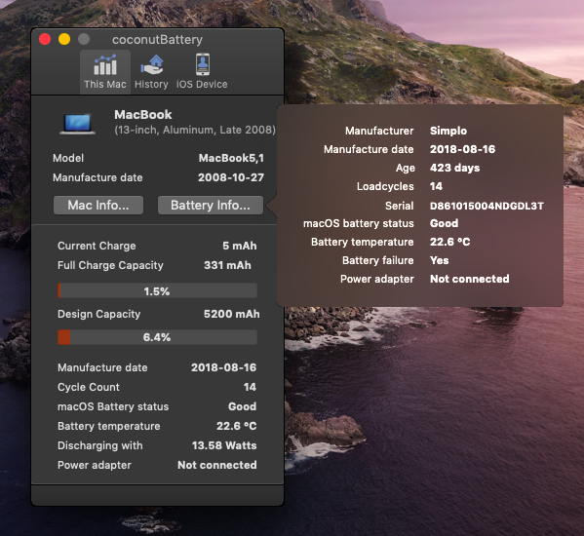This screenshot has width=584, height=536.
Task: Switch to the iOS Device tab
Action: 202,72
